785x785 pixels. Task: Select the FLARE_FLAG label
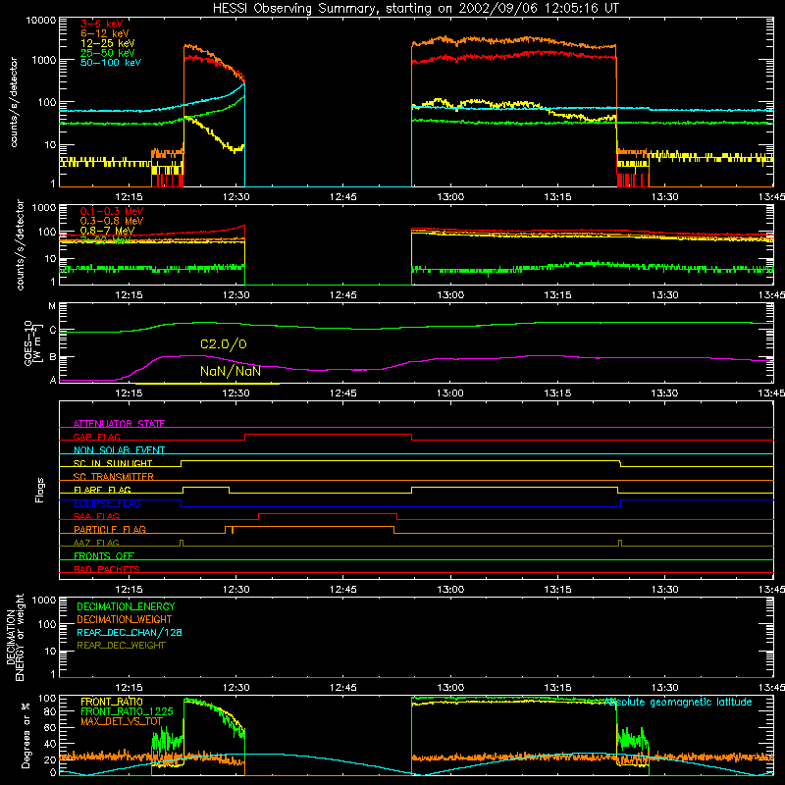pos(102,490)
